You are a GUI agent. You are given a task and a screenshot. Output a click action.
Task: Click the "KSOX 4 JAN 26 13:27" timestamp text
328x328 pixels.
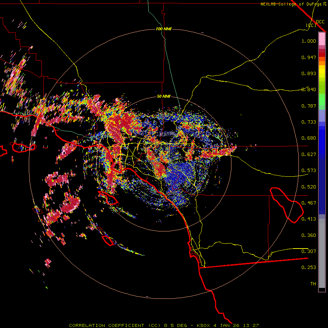click(228, 325)
